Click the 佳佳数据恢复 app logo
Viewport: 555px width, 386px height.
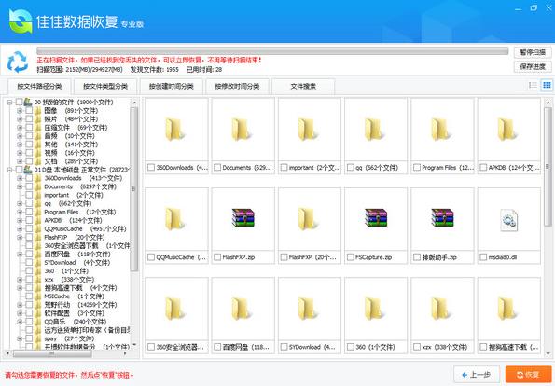tap(21, 21)
